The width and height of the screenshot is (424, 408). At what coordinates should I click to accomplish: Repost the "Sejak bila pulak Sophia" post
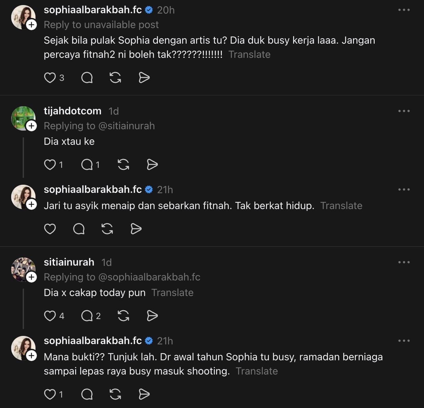[x=115, y=78]
